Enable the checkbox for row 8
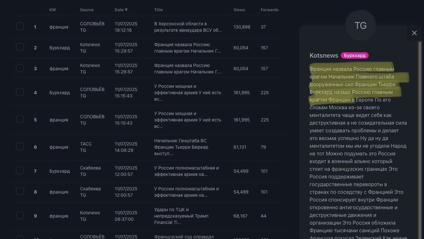 (20, 192)
